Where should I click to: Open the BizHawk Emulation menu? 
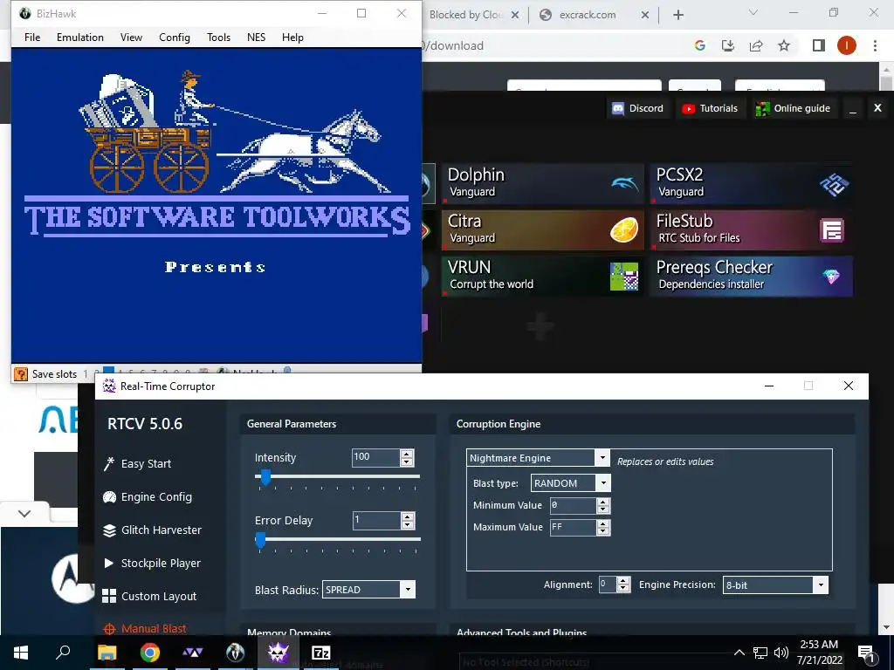79,38
